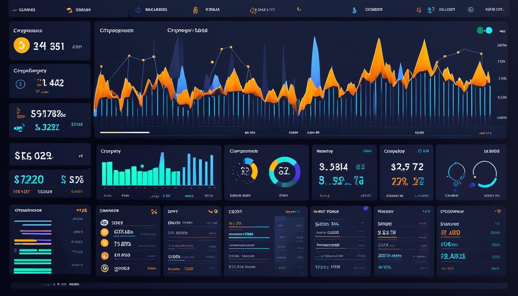
Task: Click the orange horizontal bar in the bottom-left chart
Action: [25, 240]
